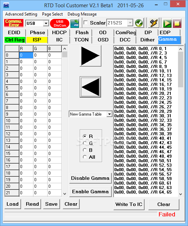
Task: Click the Enable Gamma button
Action: coord(90,191)
